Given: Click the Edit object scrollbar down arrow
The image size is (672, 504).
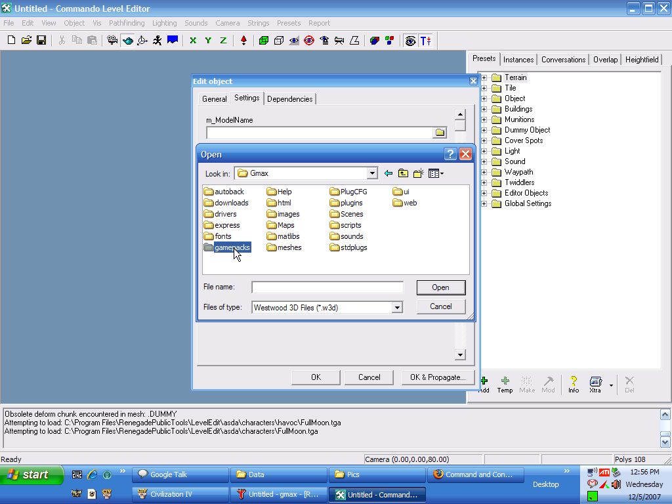Looking at the screenshot, I should coord(460,355).
